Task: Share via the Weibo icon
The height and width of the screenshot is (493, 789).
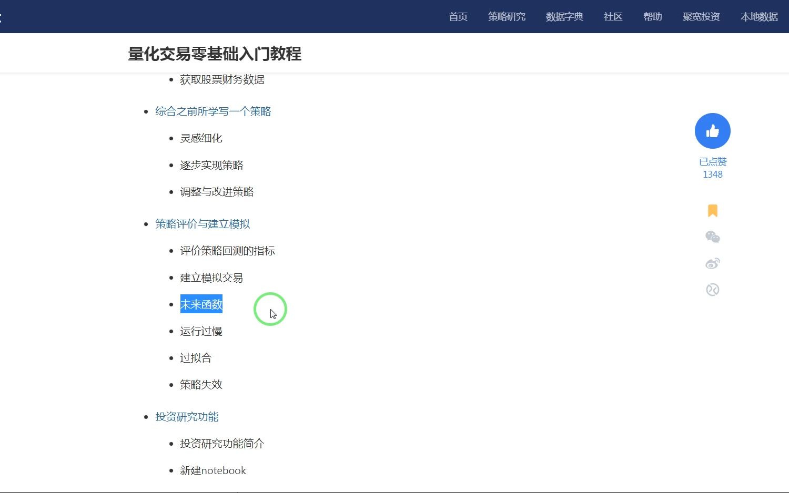Action: (713, 263)
